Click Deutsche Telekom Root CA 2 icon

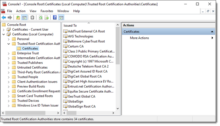coord(65,66)
